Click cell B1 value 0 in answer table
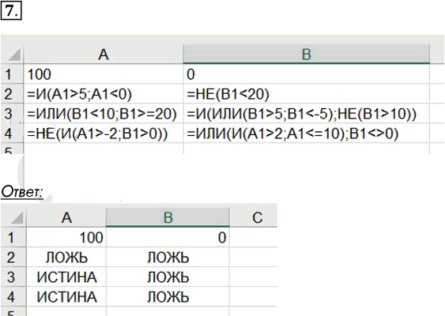The image size is (445, 316). [x=168, y=238]
